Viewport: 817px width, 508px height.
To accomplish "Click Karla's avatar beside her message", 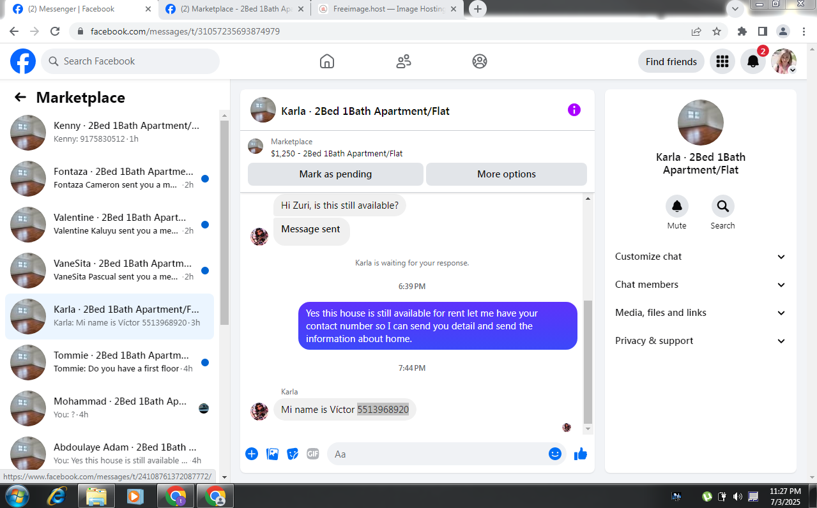I will 259,412.
